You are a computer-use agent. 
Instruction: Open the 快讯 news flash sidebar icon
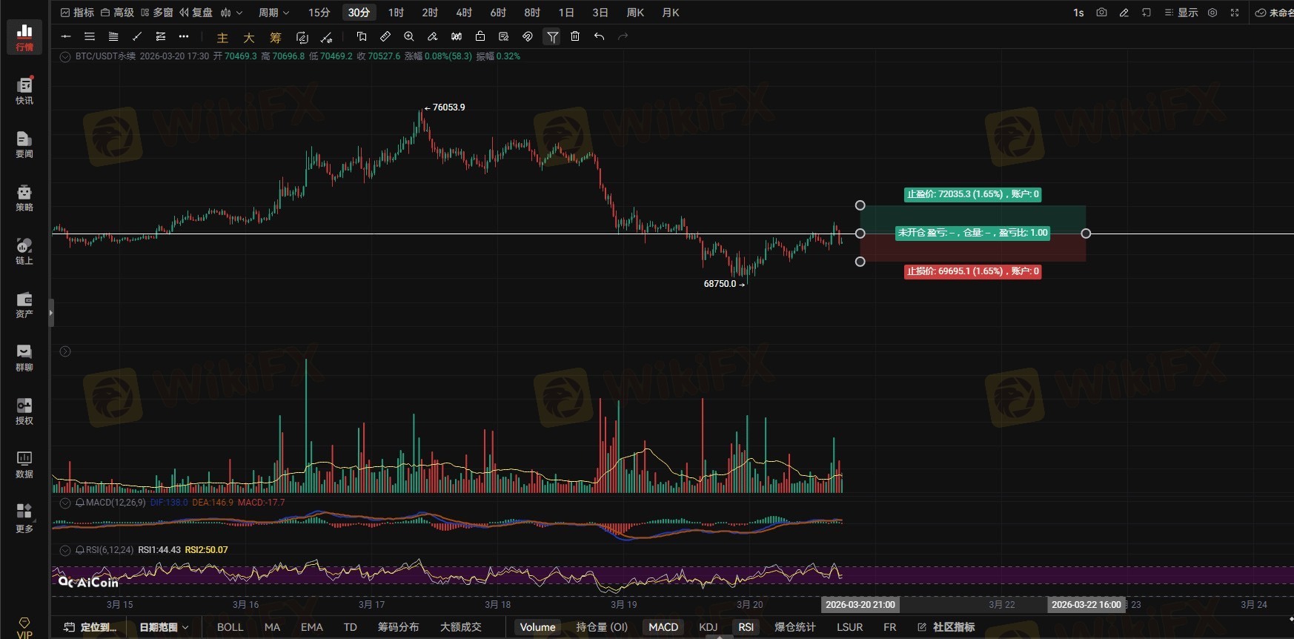[x=24, y=90]
